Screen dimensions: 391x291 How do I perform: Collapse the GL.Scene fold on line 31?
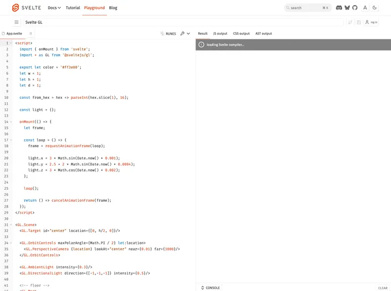[11, 225]
